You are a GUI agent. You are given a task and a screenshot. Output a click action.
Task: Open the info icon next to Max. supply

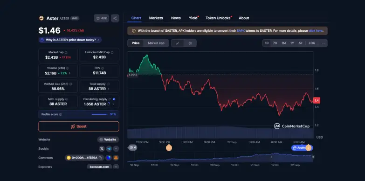(66, 99)
